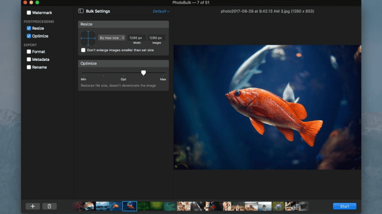
Task: Check Don't enlarge images smaller than set size
Action: pos(83,50)
